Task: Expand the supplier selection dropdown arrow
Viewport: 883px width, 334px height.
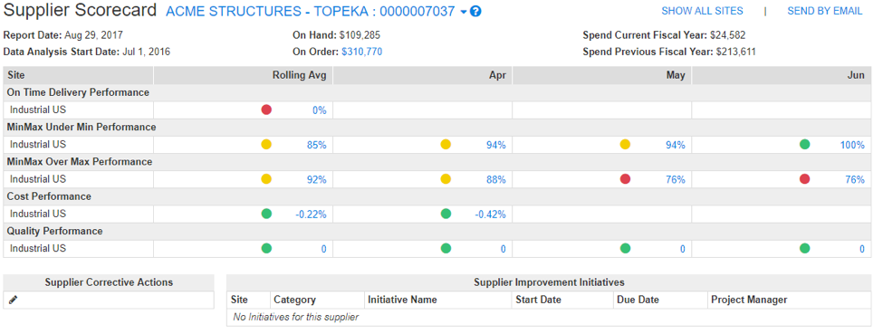Action: click(464, 12)
